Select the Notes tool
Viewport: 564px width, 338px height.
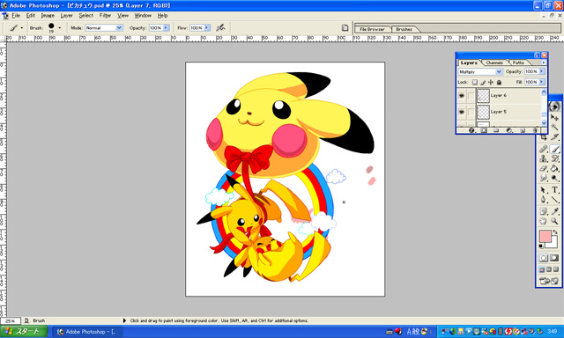click(x=544, y=211)
